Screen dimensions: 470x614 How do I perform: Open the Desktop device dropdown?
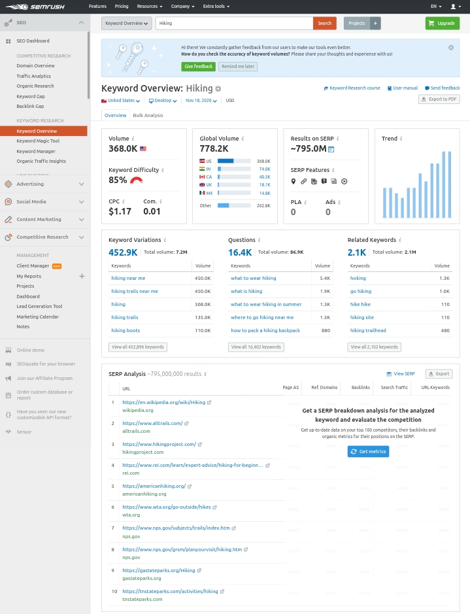(x=163, y=101)
